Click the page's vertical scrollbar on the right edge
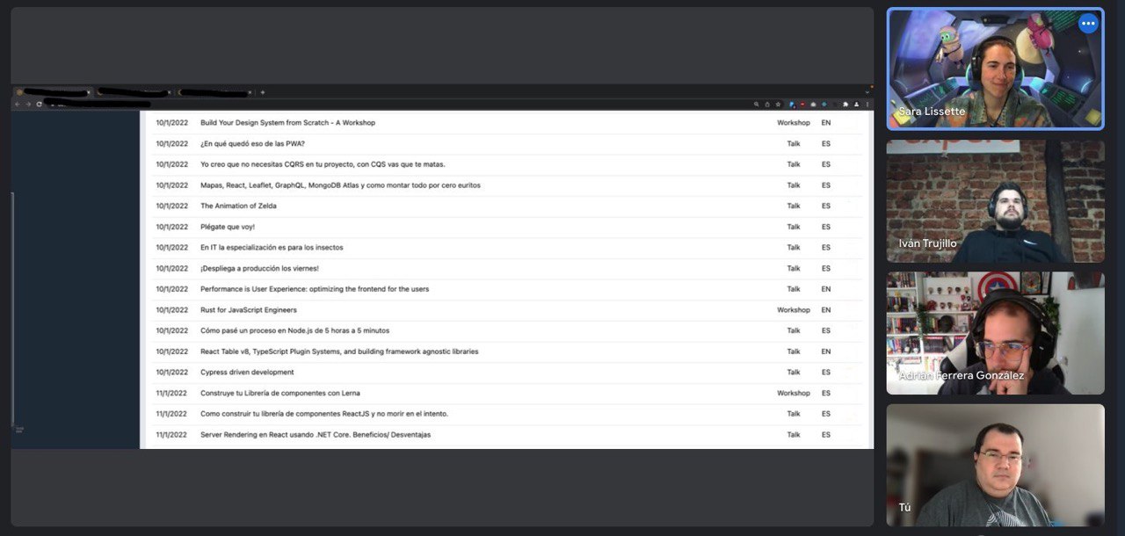This screenshot has height=536, width=1125. pos(870,279)
